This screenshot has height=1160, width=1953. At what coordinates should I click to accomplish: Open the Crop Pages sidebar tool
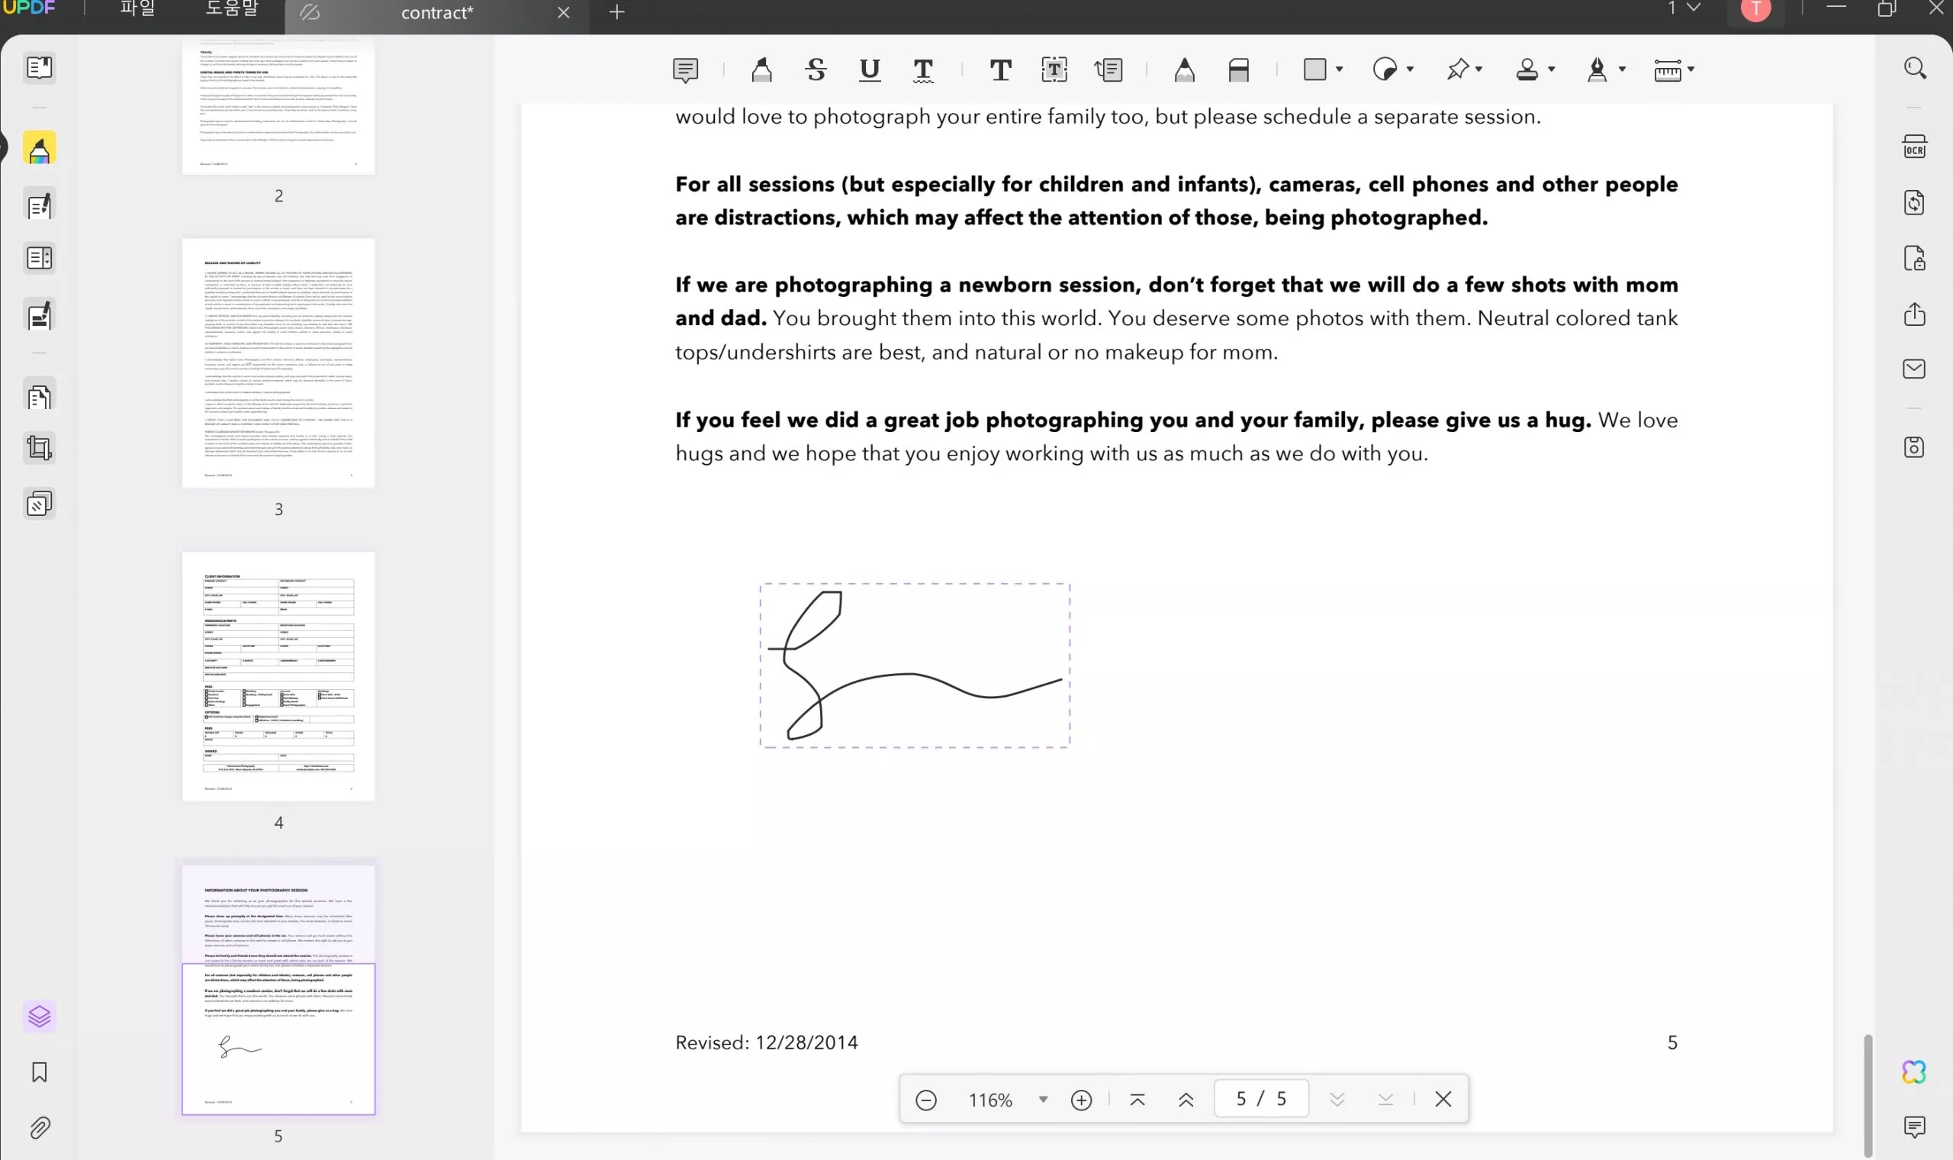pyautogui.click(x=39, y=449)
